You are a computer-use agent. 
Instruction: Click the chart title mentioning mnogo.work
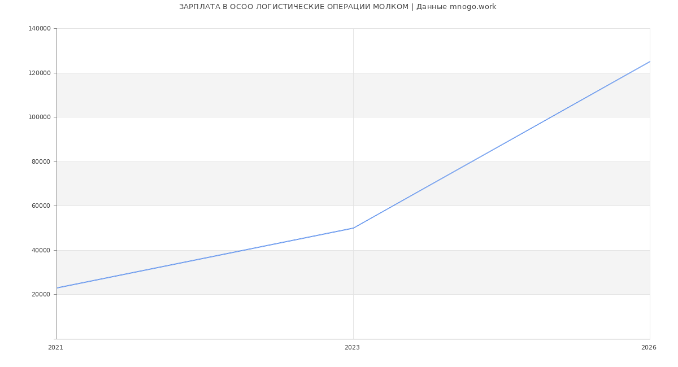click(337, 7)
